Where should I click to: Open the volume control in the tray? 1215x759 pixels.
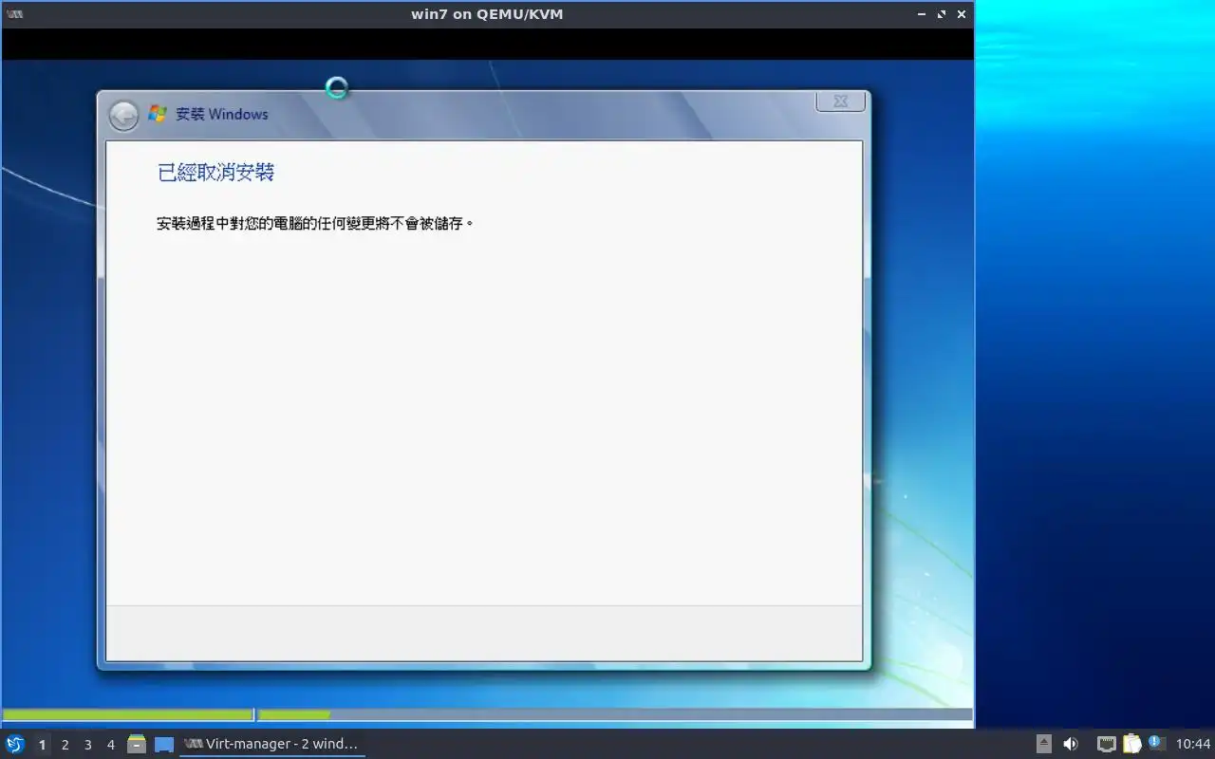(1071, 744)
